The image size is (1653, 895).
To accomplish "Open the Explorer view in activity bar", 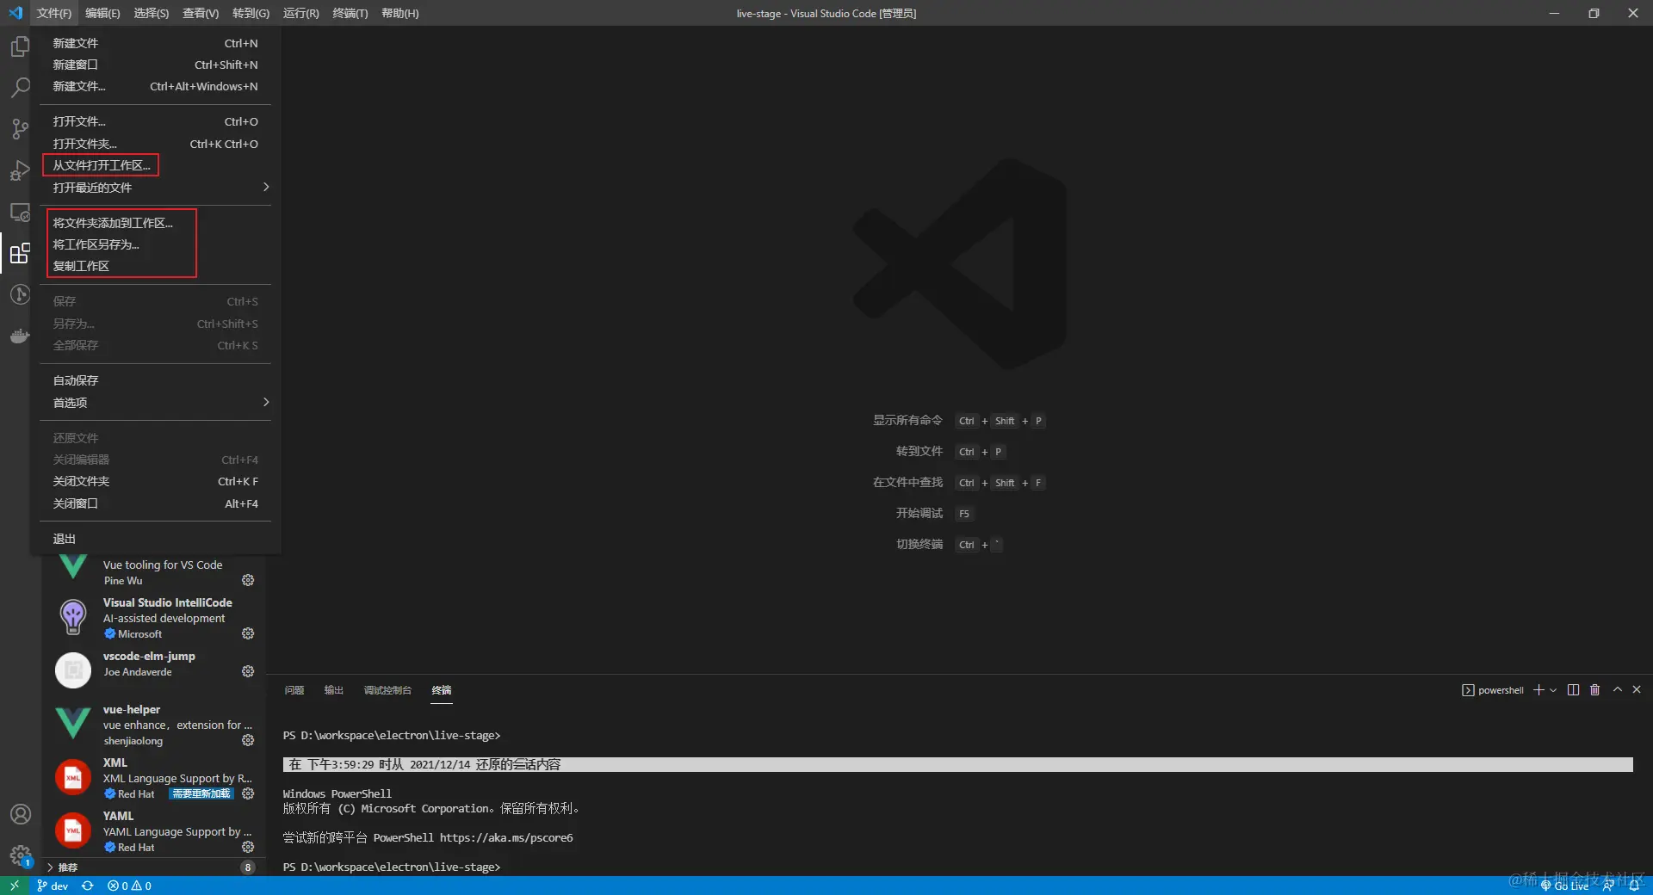I will (x=20, y=46).
